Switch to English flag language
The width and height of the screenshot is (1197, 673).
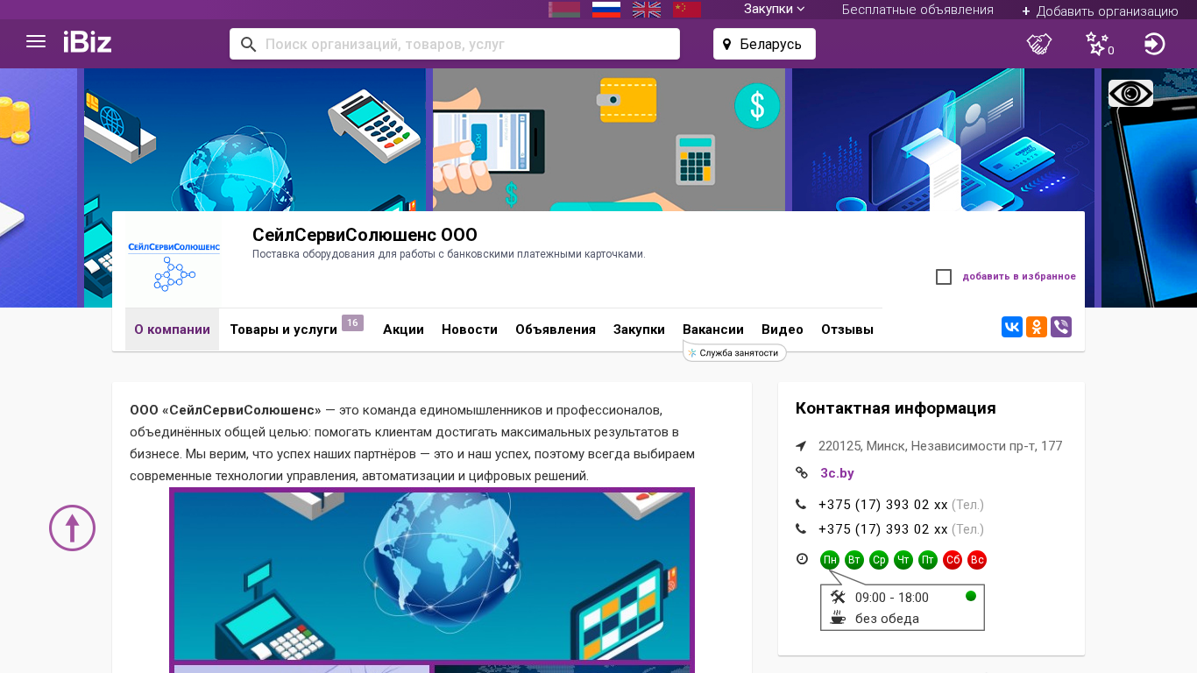[x=647, y=10]
